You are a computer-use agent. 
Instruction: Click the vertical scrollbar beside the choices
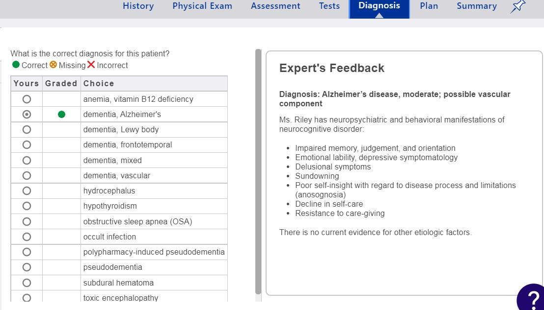pyautogui.click(x=258, y=171)
